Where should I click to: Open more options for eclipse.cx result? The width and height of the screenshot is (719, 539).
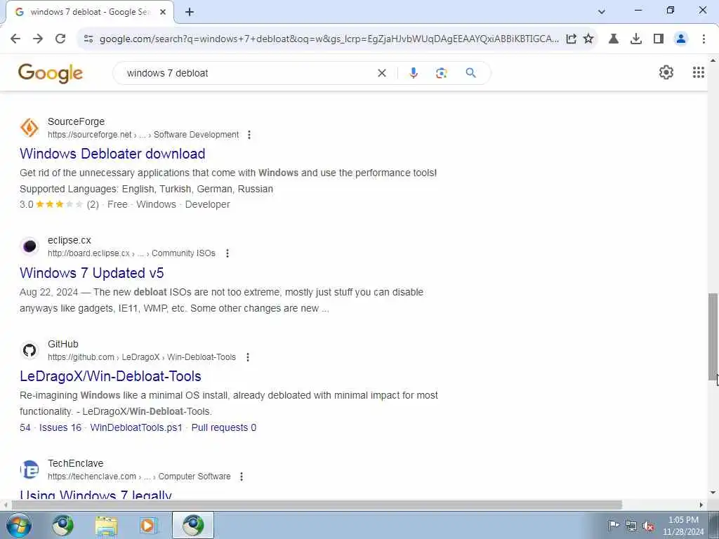(x=227, y=253)
